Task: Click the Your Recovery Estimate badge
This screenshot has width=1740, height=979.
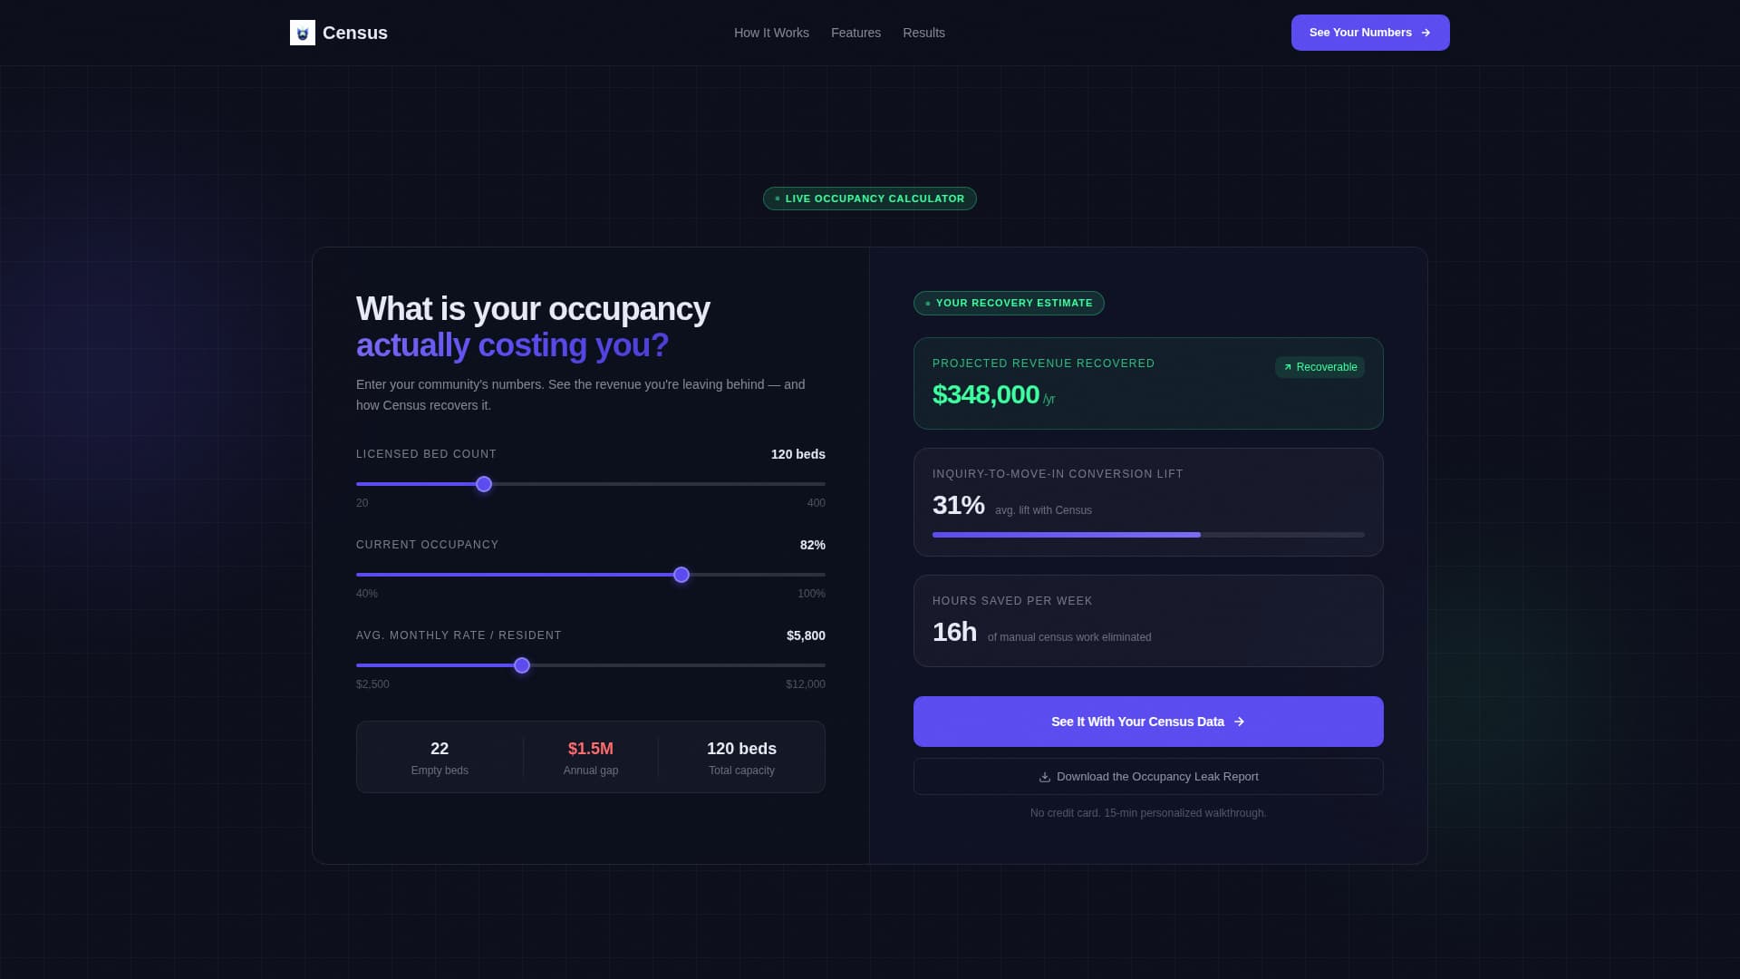Action: pos(1009,303)
